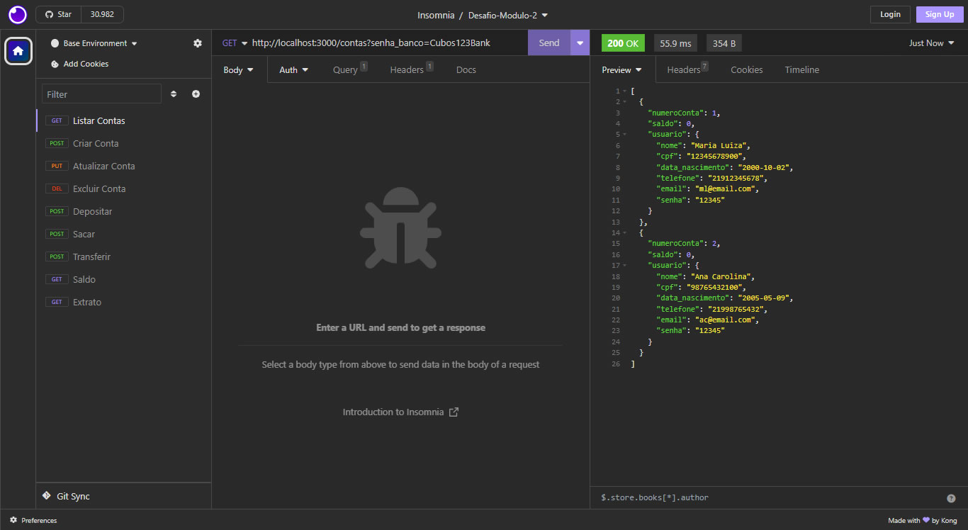Click the sort requests icon beside the filter
The image size is (968, 530).
coord(172,94)
